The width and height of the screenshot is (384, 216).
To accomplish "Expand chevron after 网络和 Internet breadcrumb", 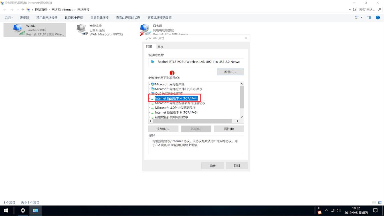I will tap(75, 10).
